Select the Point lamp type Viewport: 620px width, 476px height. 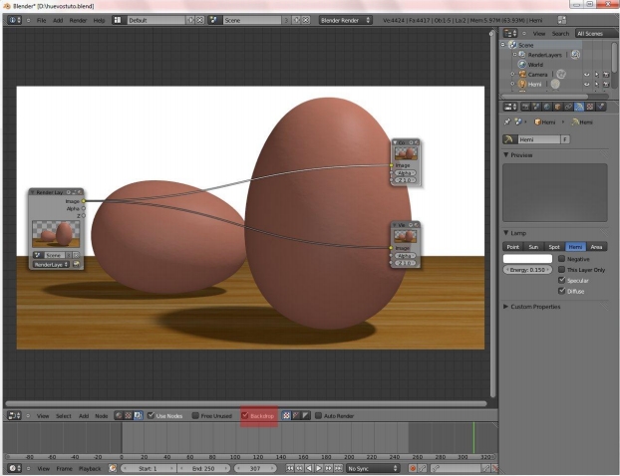[512, 247]
